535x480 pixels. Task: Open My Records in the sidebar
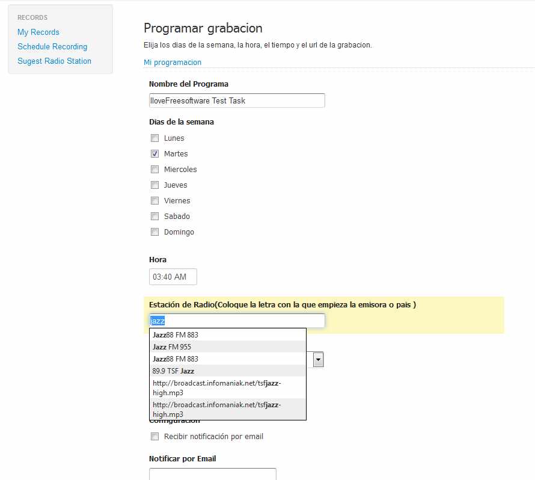pos(38,32)
